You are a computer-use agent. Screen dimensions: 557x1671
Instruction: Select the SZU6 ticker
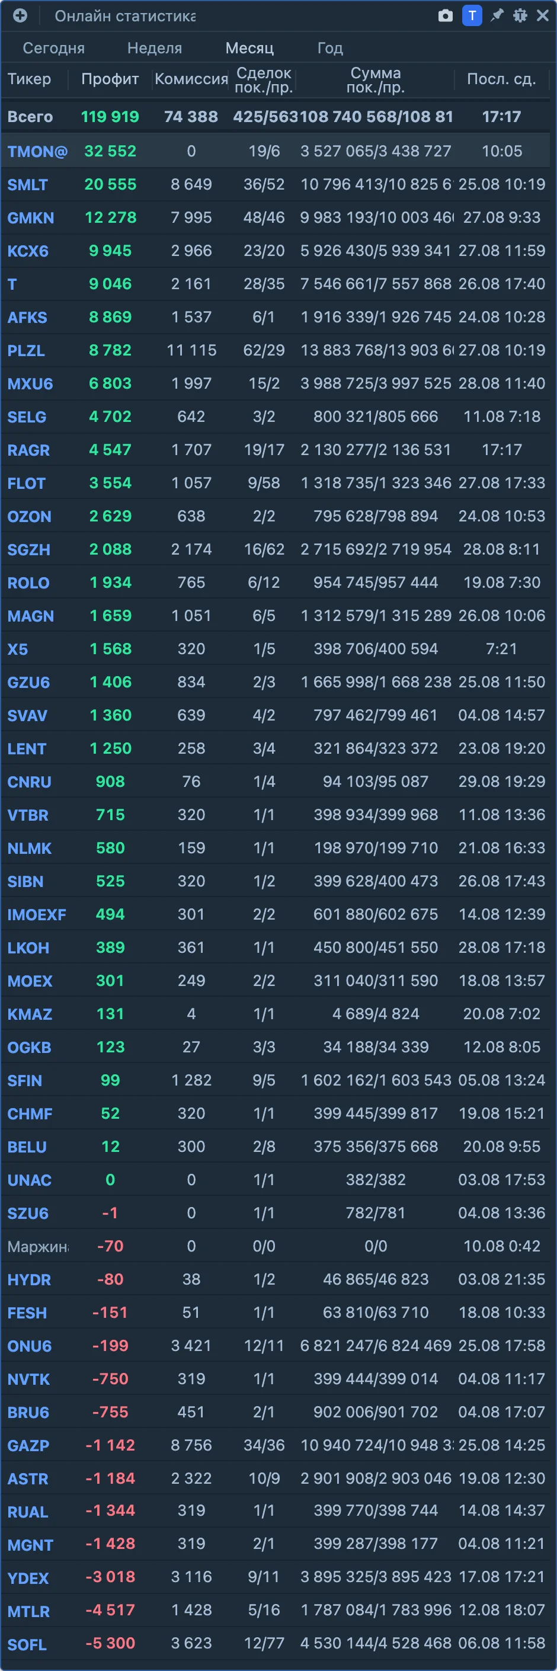tap(28, 1214)
